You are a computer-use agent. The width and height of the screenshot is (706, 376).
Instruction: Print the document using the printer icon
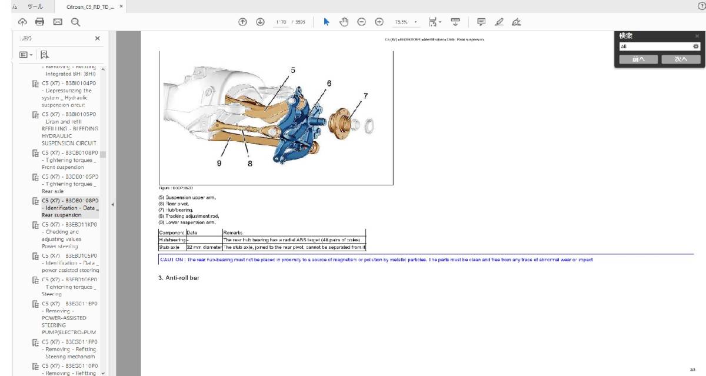point(40,22)
